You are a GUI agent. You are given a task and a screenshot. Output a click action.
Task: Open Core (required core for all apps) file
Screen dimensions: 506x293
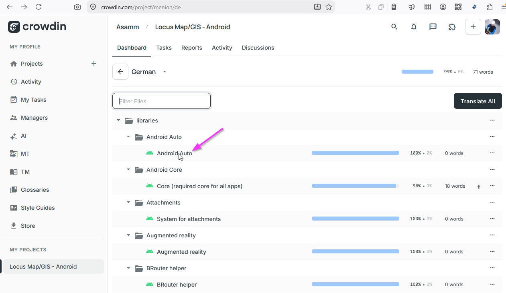pos(199,186)
